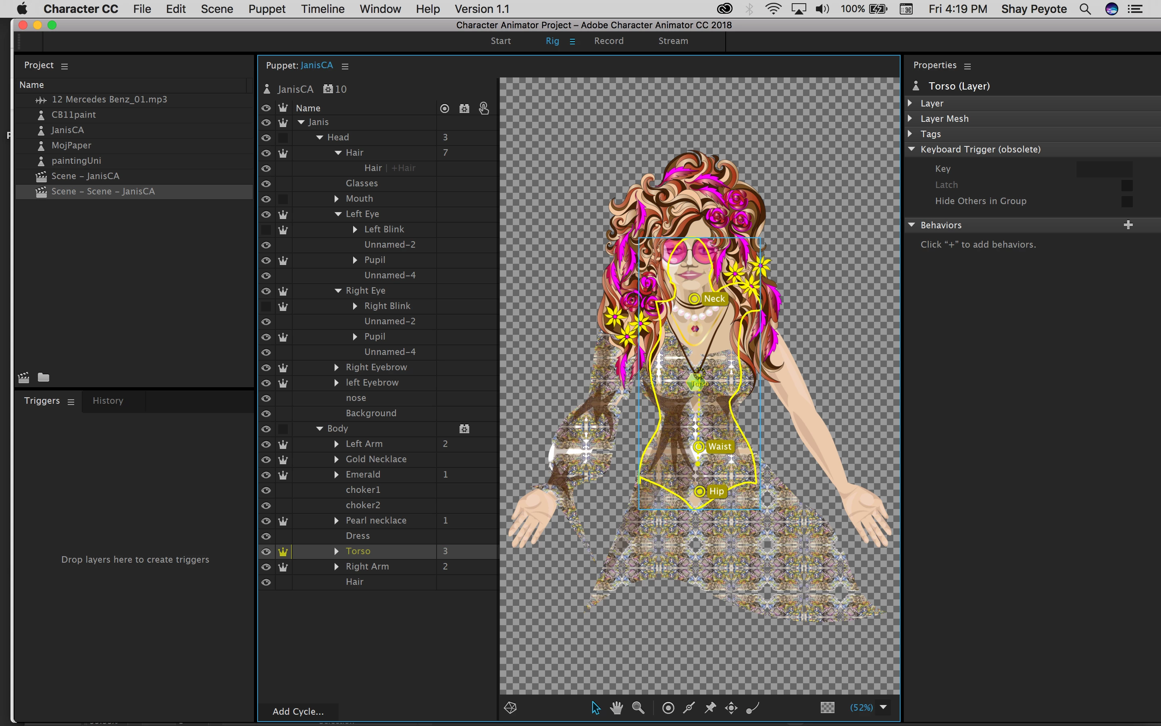Add a behavior with plus button
Image resolution: width=1161 pixels, height=726 pixels.
point(1128,225)
